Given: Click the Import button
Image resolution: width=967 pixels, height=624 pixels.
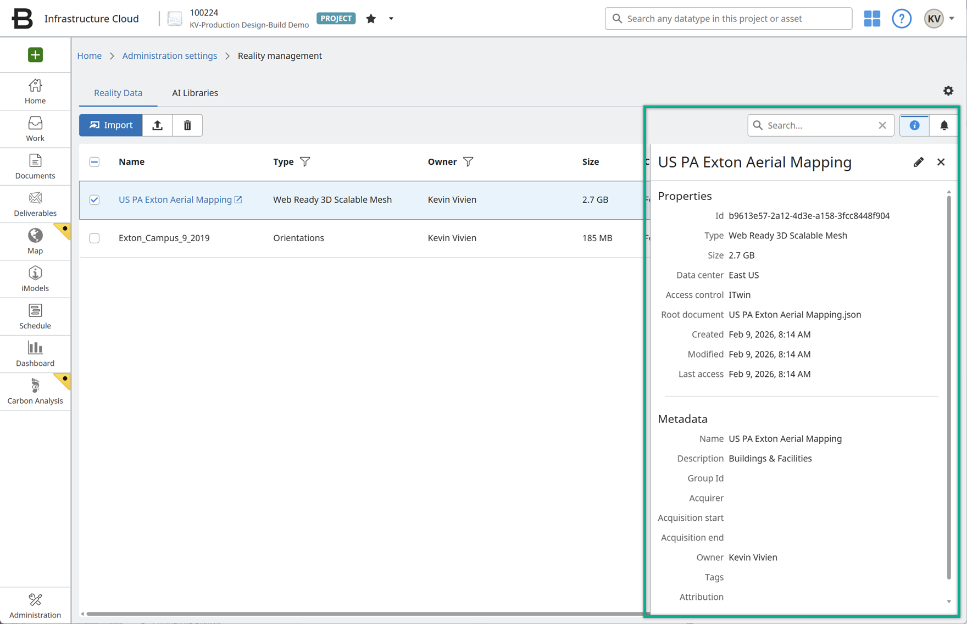Looking at the screenshot, I should [111, 125].
